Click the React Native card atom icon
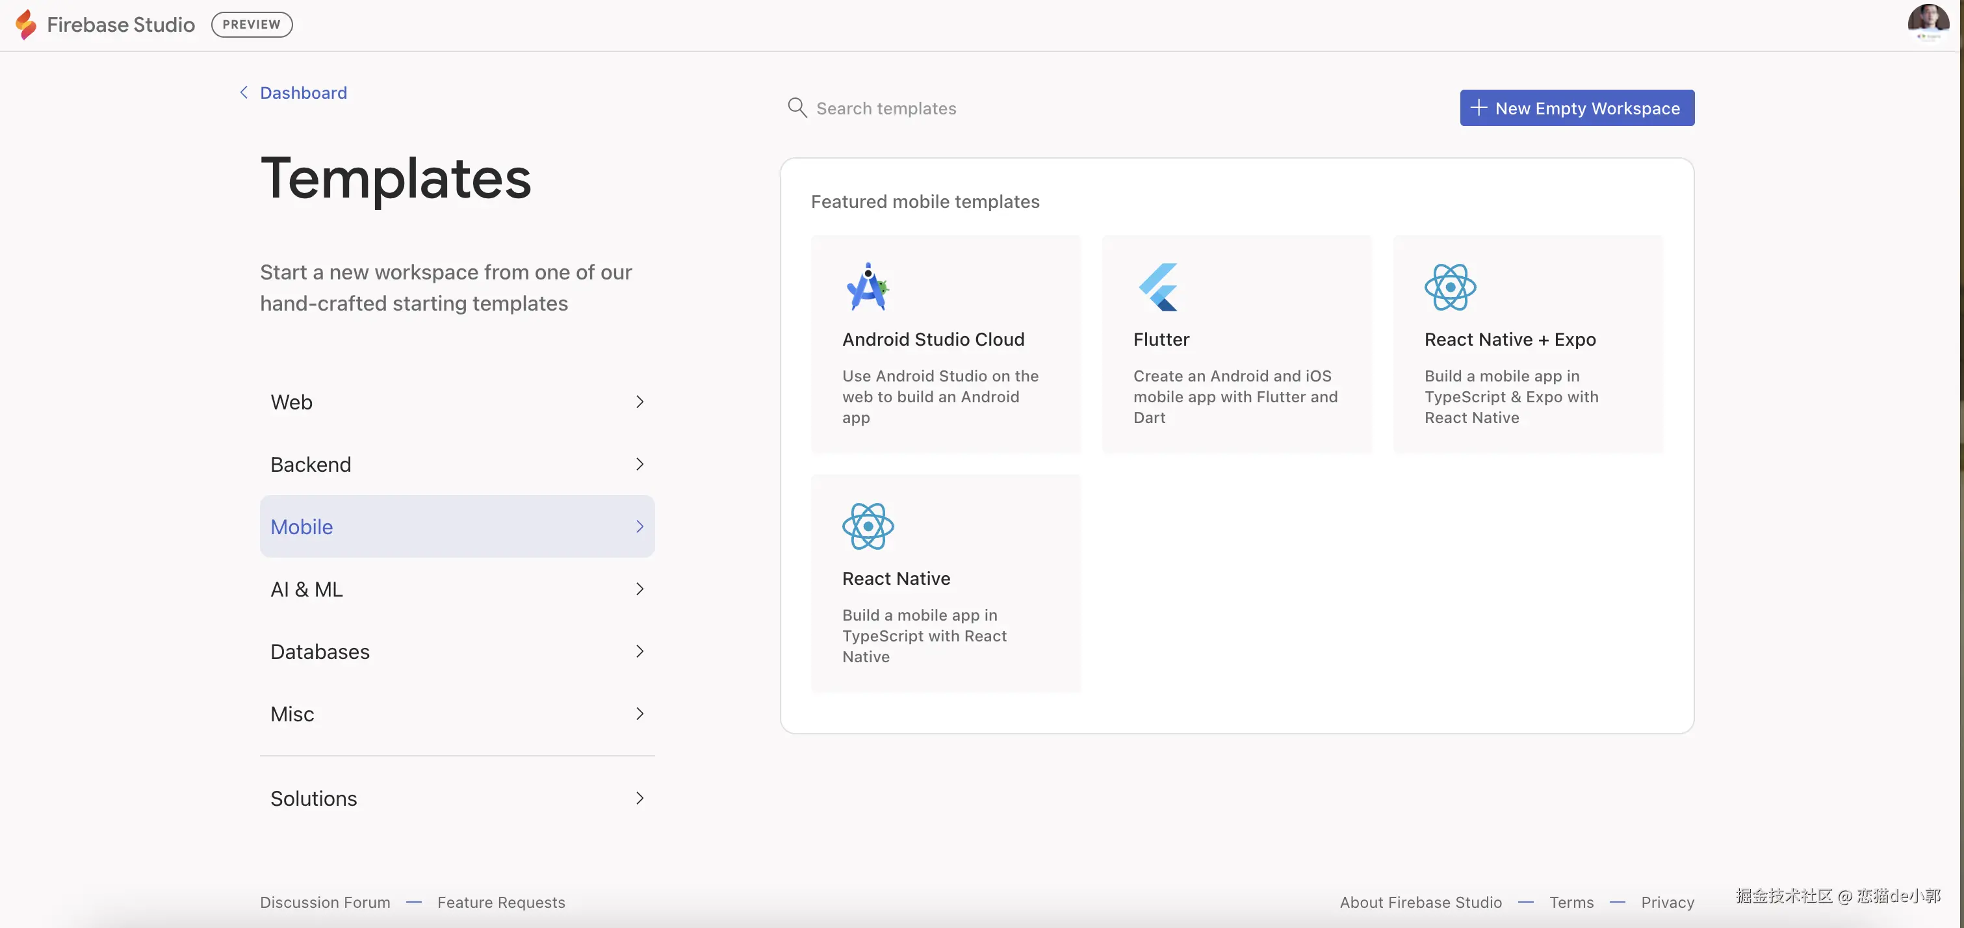 [868, 526]
